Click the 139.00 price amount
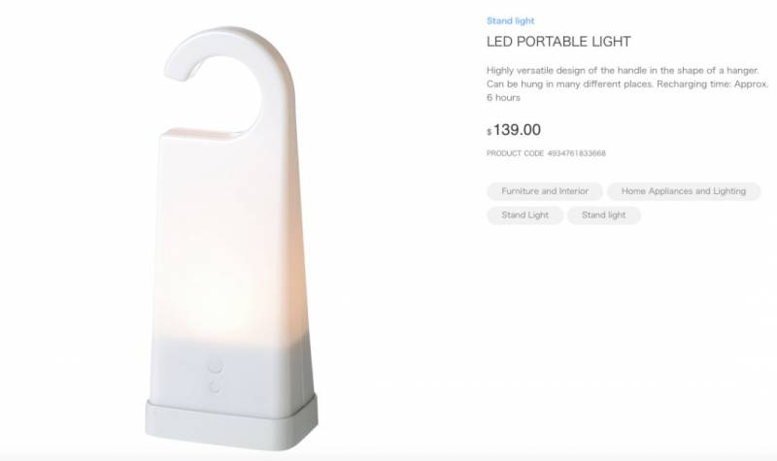This screenshot has width=777, height=461. pos(517,130)
